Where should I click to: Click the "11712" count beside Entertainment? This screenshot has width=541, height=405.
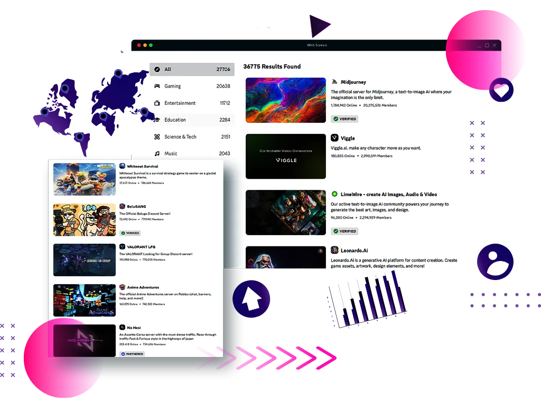225,103
